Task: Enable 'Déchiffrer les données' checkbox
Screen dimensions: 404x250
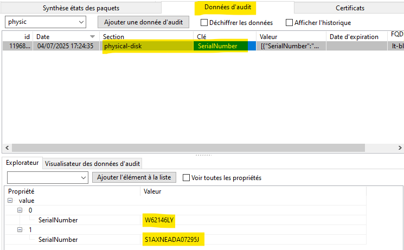Action: 204,23
